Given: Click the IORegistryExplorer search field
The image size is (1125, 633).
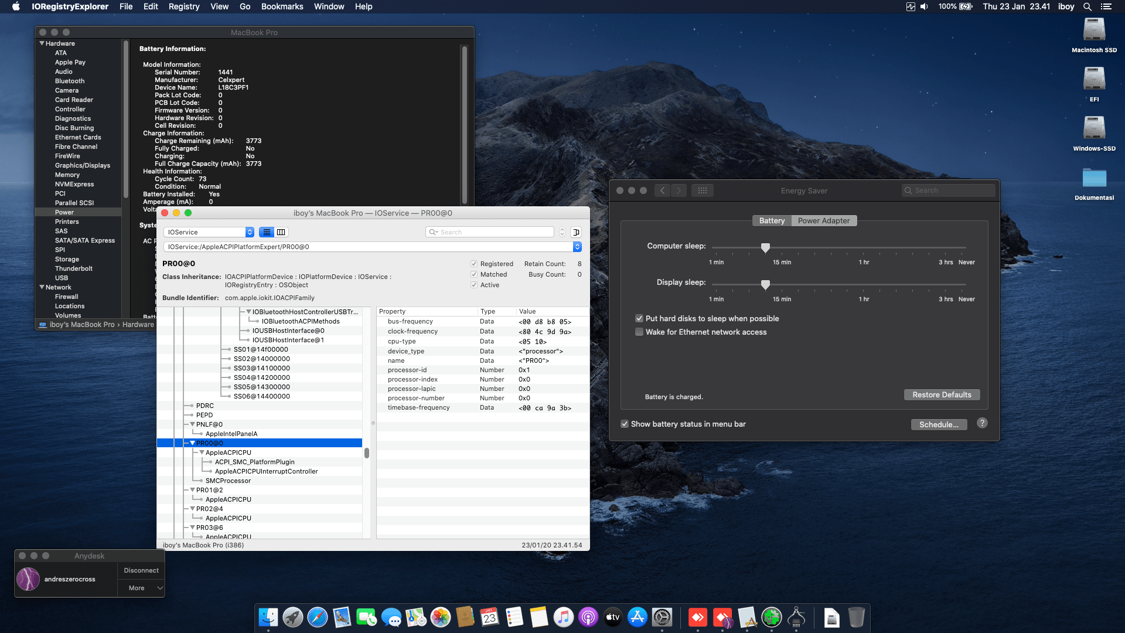Looking at the screenshot, I should (490, 232).
